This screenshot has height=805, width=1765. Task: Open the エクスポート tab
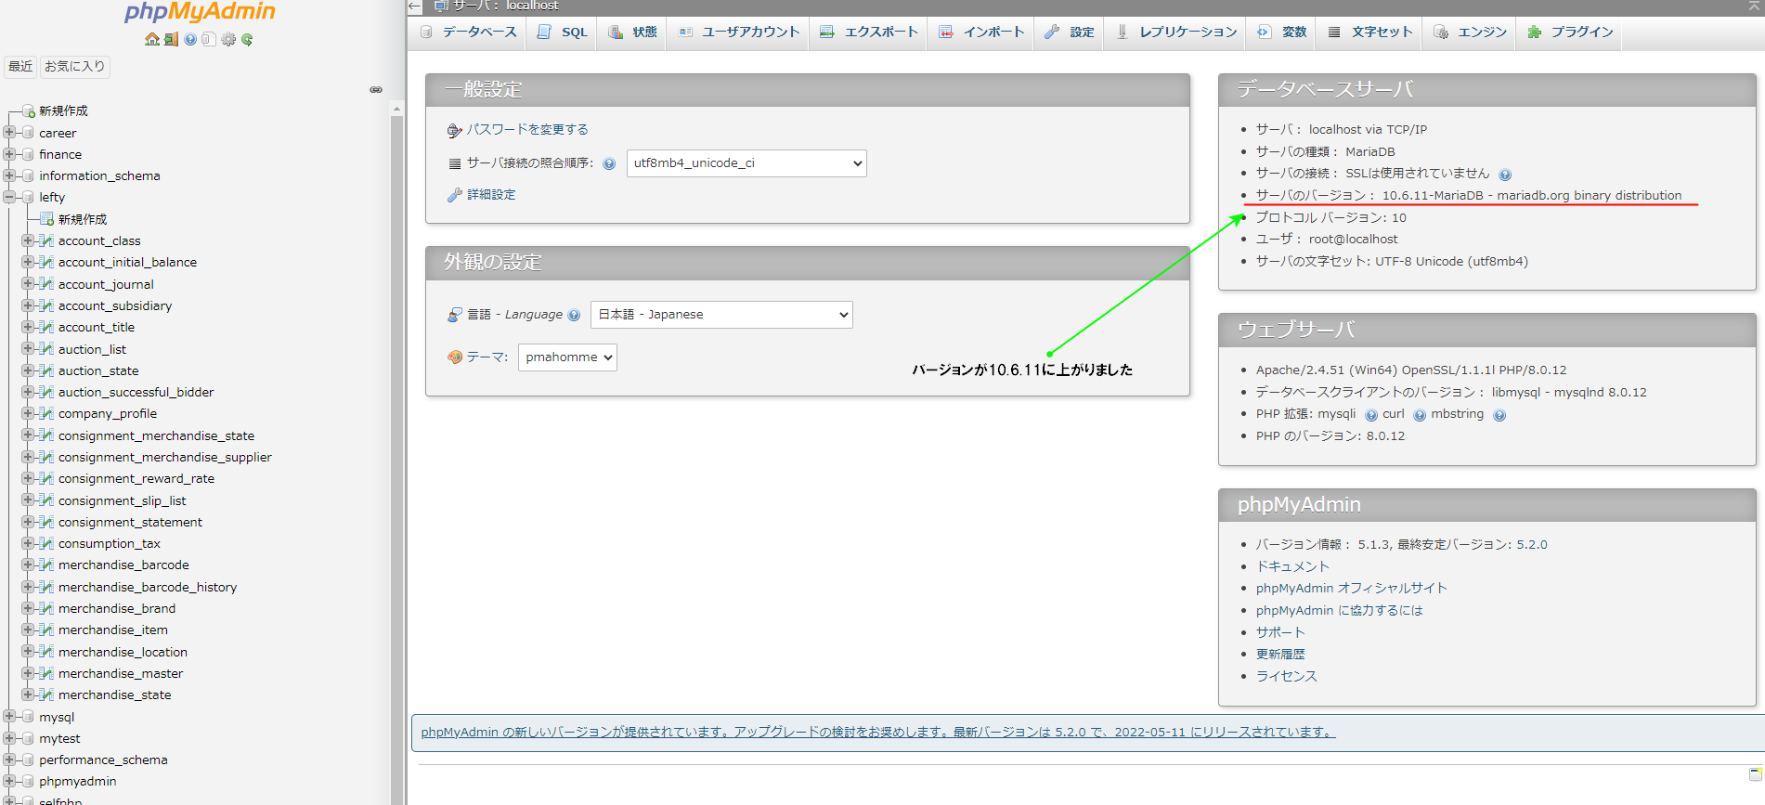point(869,32)
